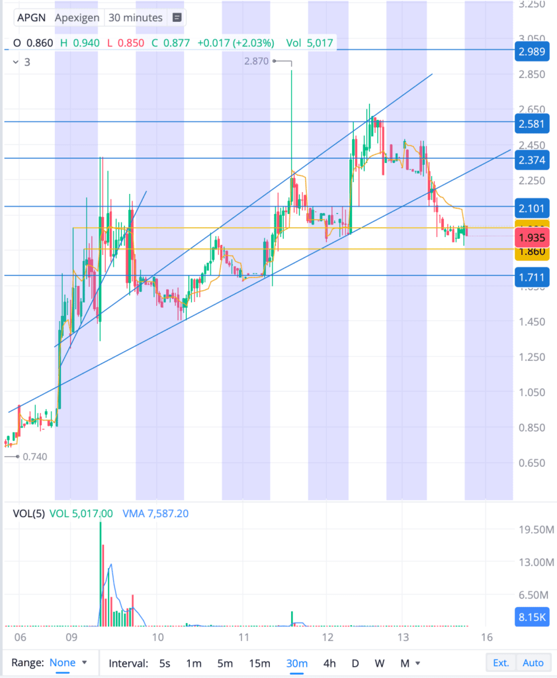Click the 8.15K volume axis tag
This screenshot has width=557, height=678.
tap(532, 619)
